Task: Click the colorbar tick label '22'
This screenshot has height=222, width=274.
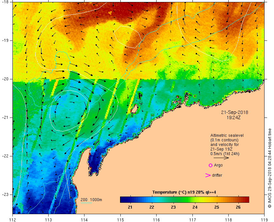Action: [152, 207]
